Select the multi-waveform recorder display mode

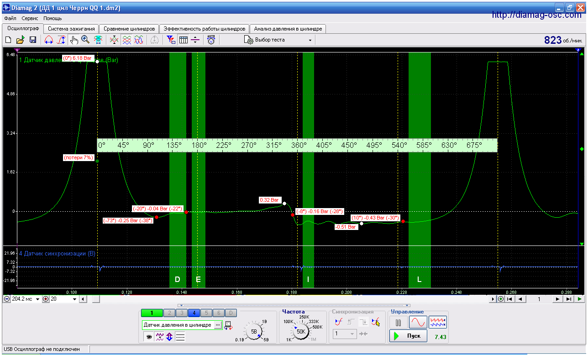[438, 323]
